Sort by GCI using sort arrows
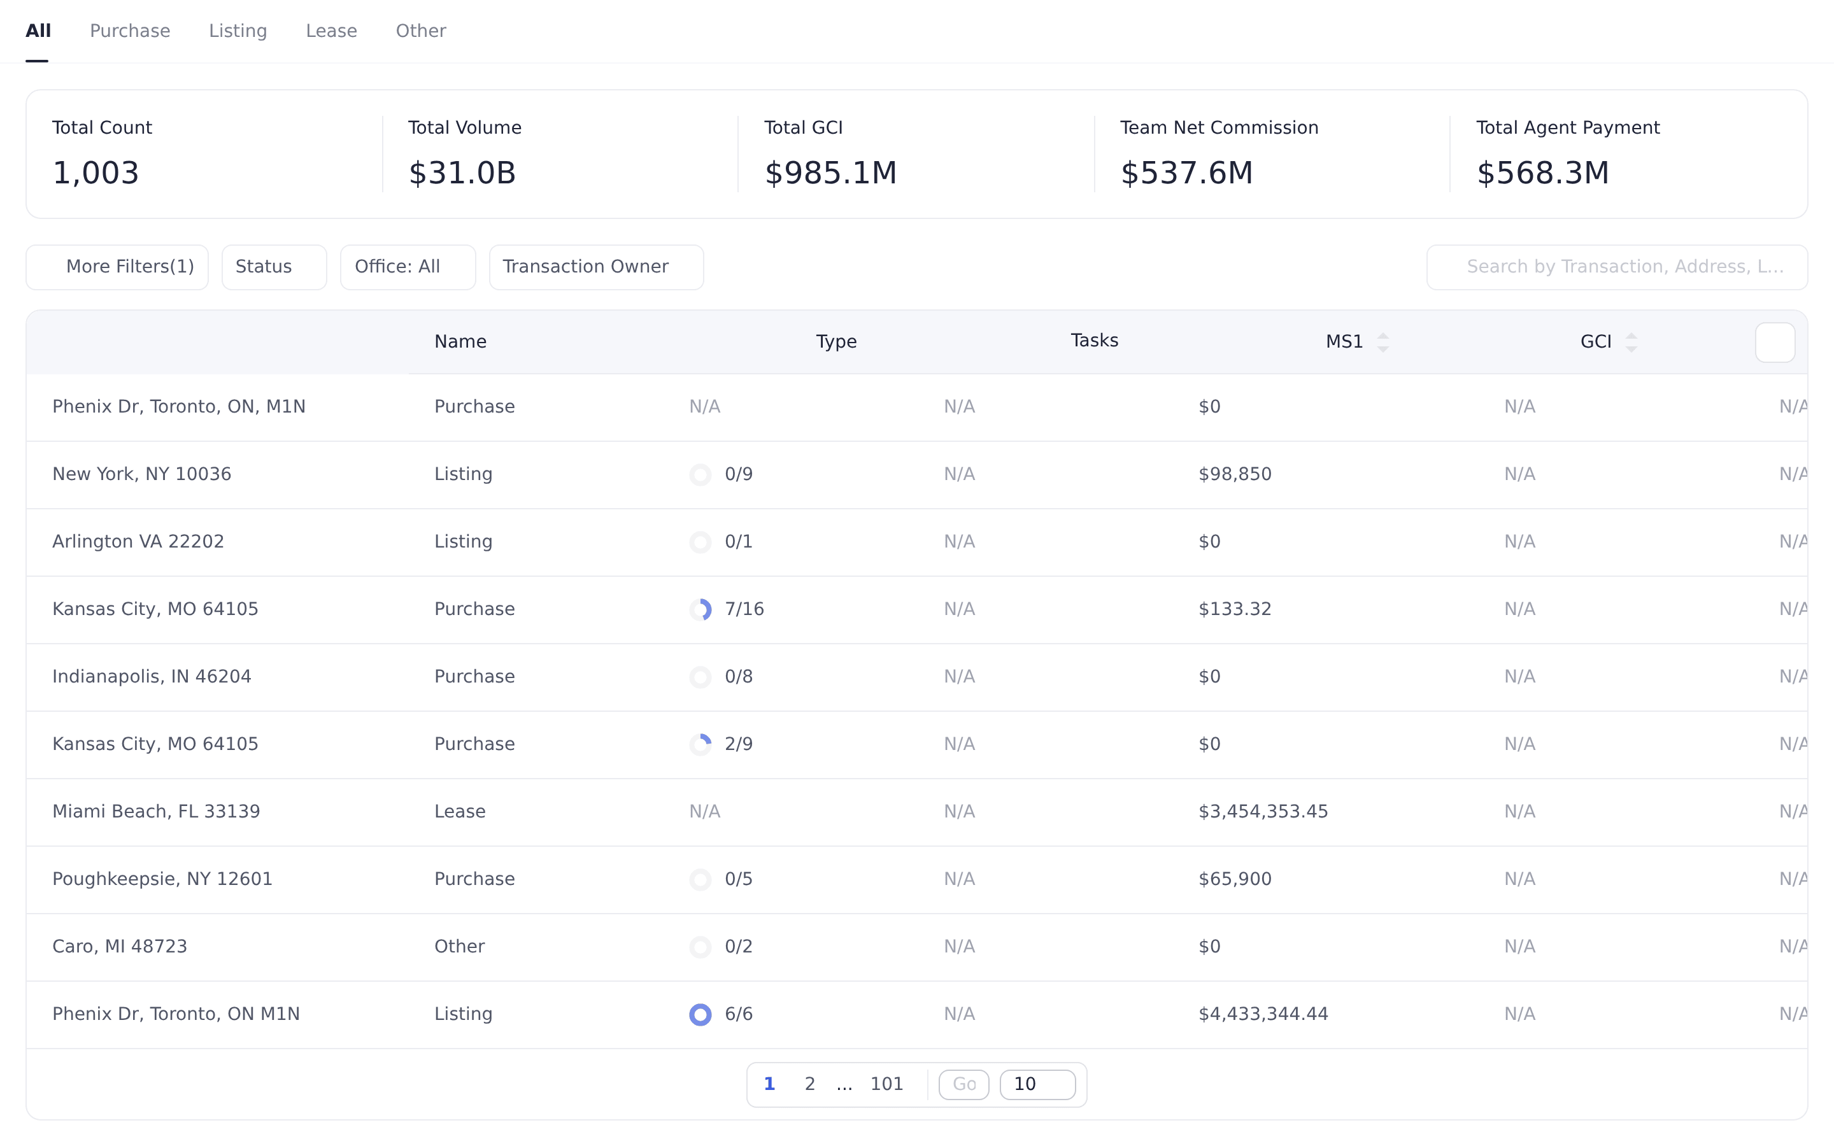This screenshot has width=1834, height=1146. click(1631, 343)
